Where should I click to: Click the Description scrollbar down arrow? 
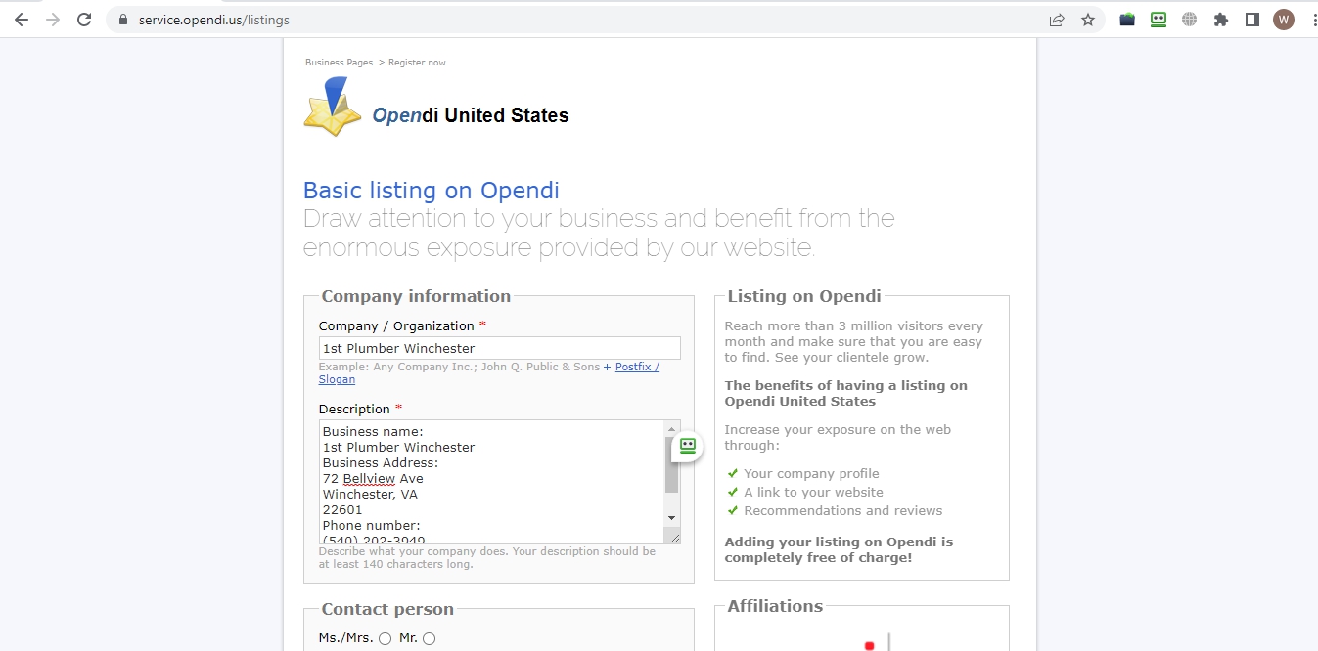click(671, 517)
